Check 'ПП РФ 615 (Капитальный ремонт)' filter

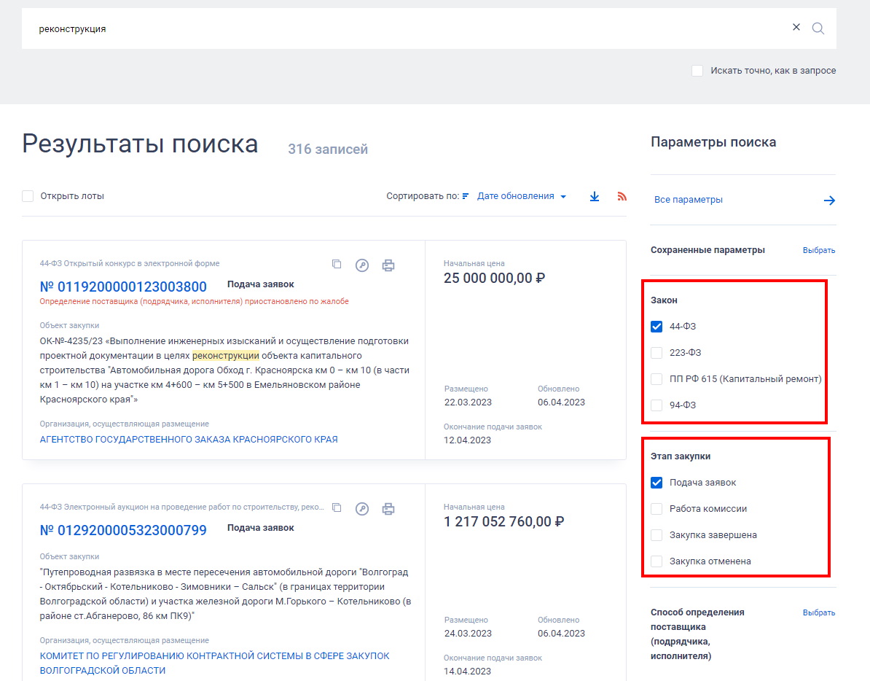coord(657,379)
